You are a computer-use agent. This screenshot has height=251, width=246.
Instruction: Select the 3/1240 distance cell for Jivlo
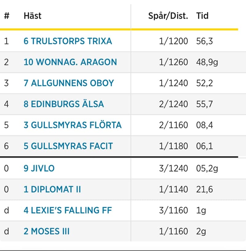tap(173, 168)
